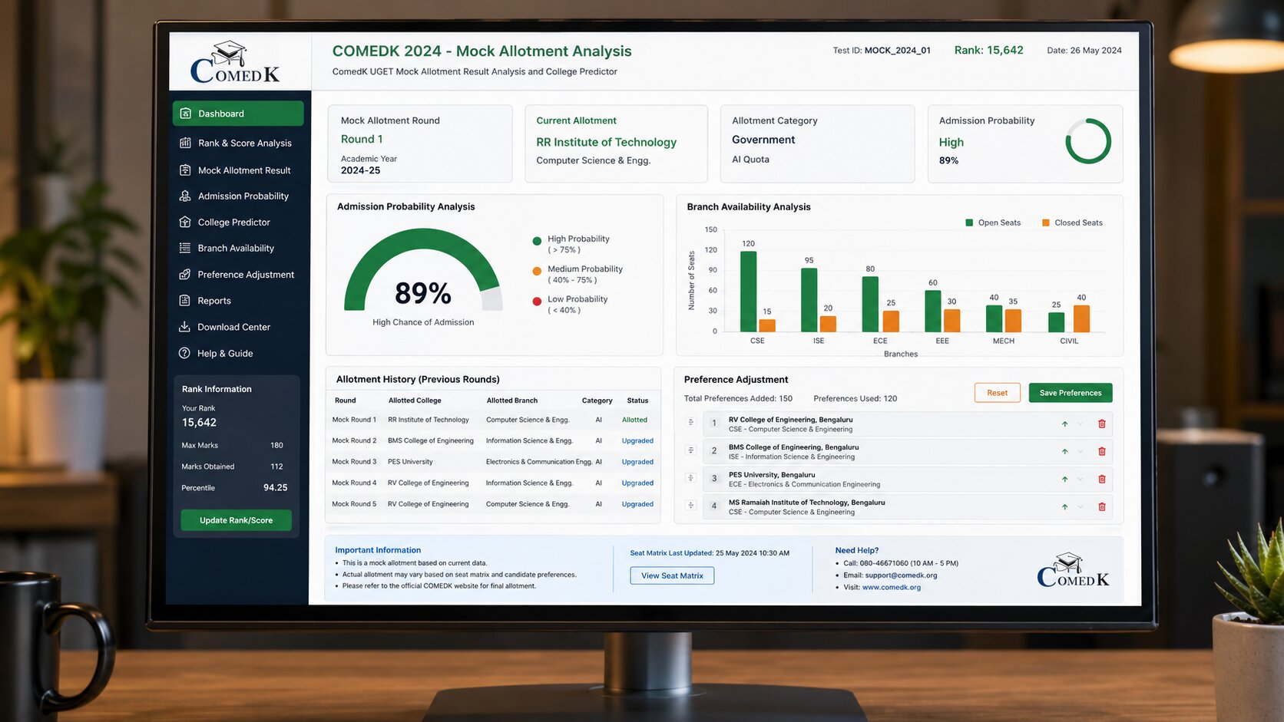Click 'Government' in Allotment Category card
The height and width of the screenshot is (722, 1284).
(763, 140)
